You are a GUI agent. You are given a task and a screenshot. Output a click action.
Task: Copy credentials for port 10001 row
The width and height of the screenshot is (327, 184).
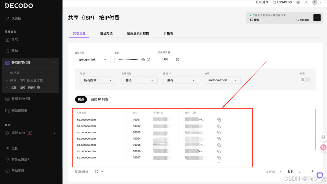pyautogui.click(x=219, y=120)
